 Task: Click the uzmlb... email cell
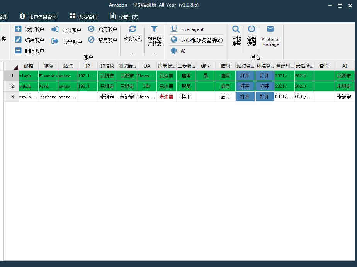point(29,97)
